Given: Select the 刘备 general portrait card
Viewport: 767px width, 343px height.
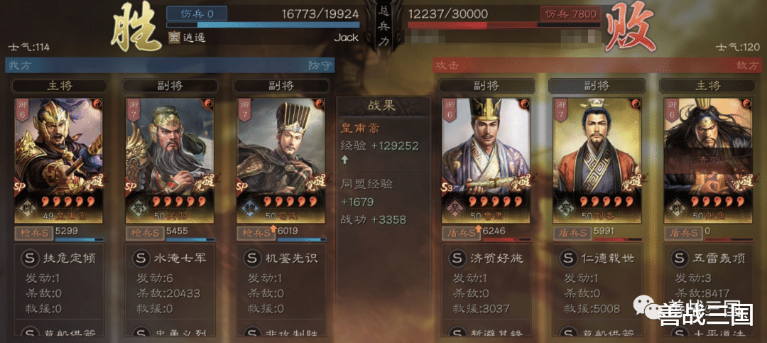Looking at the screenshot, I should click(x=597, y=160).
